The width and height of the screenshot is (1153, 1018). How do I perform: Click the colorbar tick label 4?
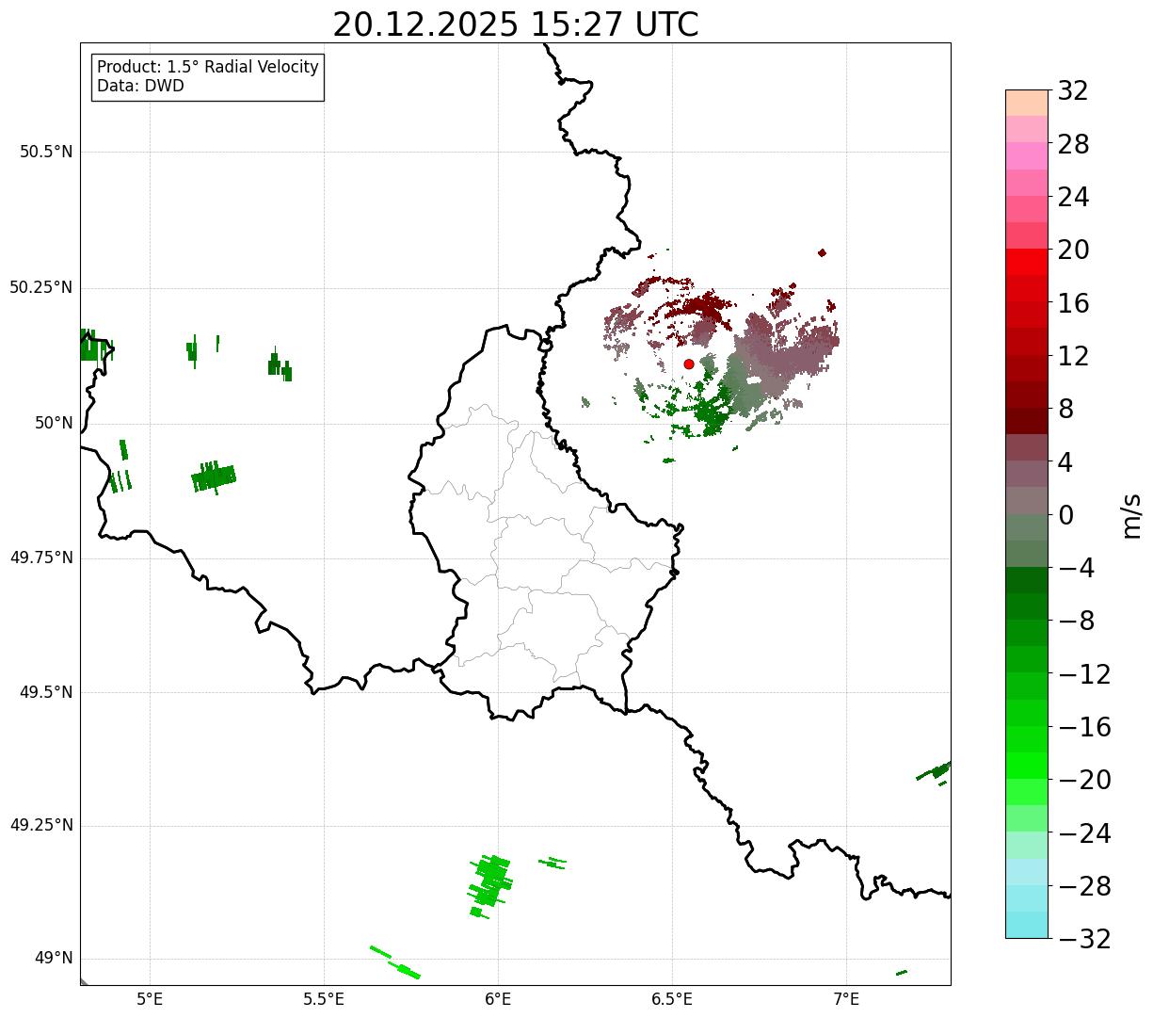click(1066, 462)
